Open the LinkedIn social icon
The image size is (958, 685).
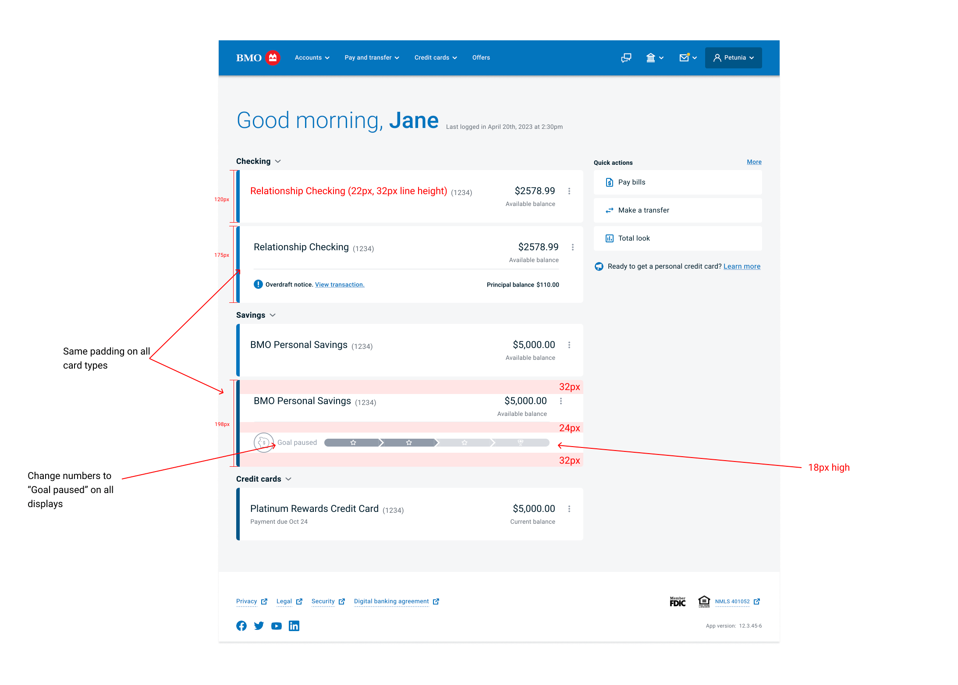click(x=294, y=626)
